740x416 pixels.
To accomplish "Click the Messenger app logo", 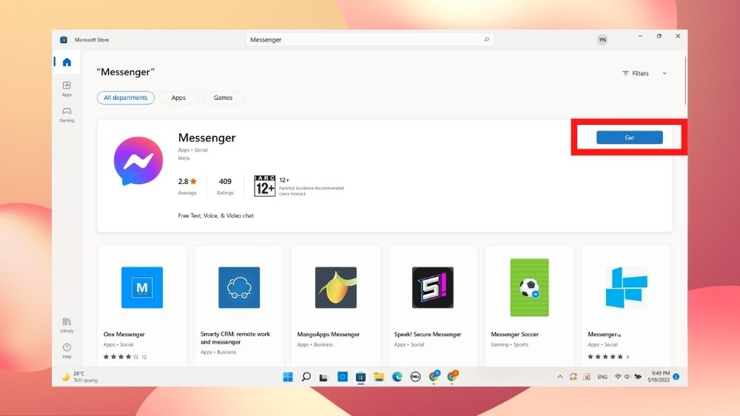I will pyautogui.click(x=138, y=161).
